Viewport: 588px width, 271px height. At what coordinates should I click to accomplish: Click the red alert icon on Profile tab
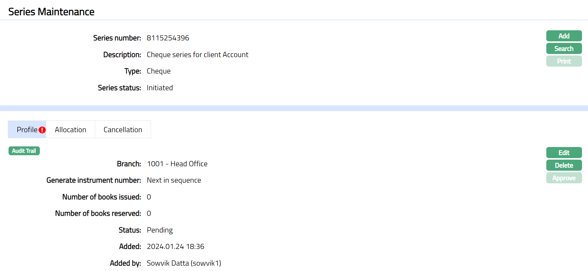point(42,130)
